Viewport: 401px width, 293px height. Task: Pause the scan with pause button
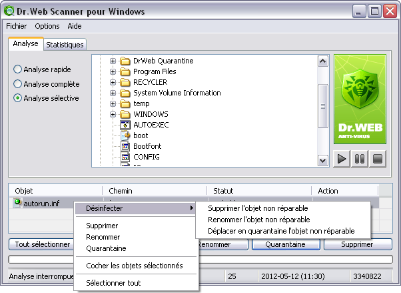pos(360,159)
